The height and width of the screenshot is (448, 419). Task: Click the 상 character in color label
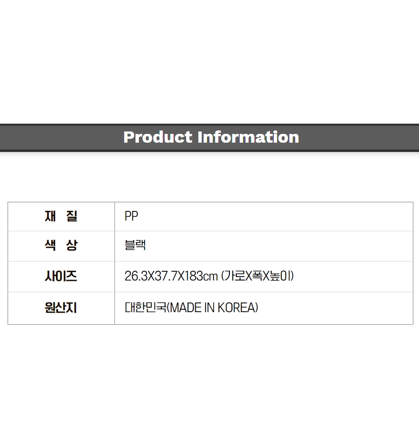(72, 245)
